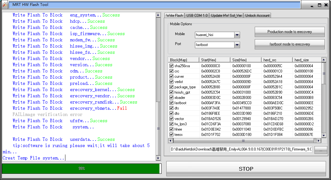Uncheck the teeos block checkbox

click(171, 135)
